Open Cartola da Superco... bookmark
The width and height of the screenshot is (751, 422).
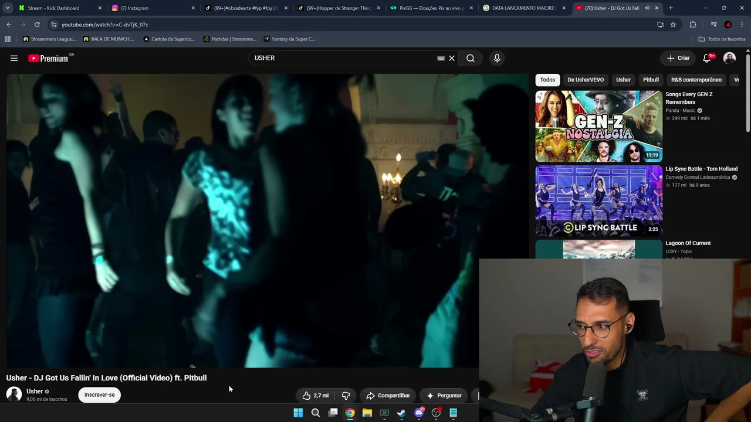(168, 39)
